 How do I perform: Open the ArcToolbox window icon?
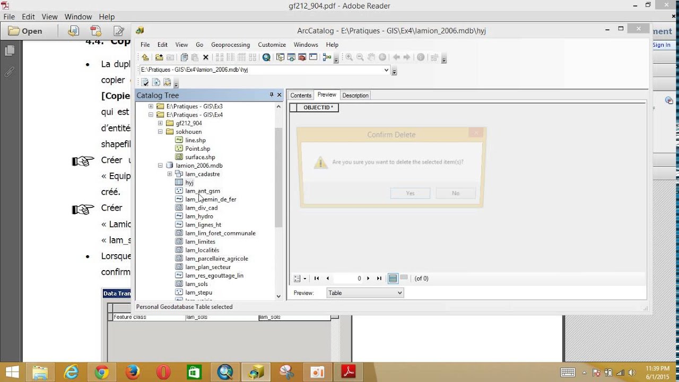click(302, 57)
